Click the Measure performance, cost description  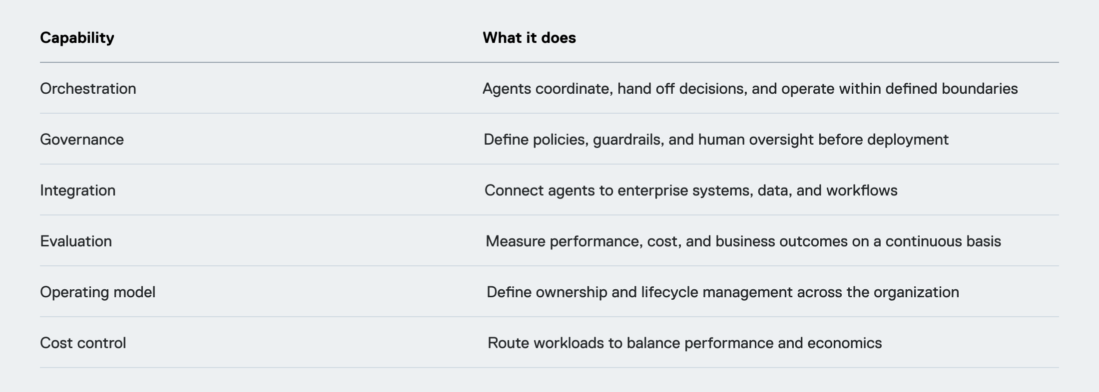(x=743, y=241)
